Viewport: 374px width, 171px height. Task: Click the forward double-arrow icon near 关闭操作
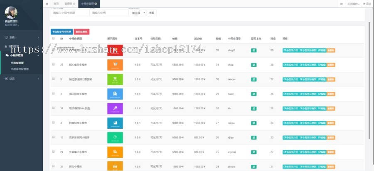341,3
